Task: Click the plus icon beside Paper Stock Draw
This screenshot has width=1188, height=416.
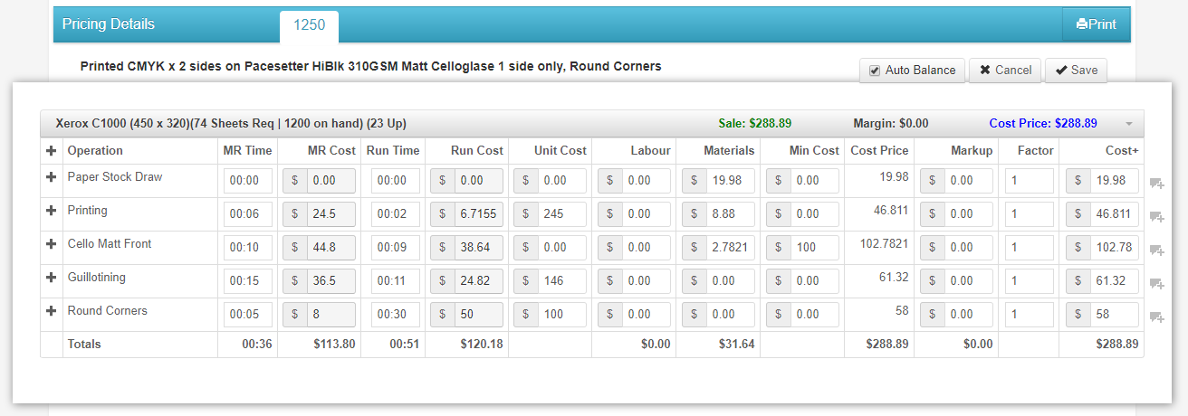Action: [52, 178]
